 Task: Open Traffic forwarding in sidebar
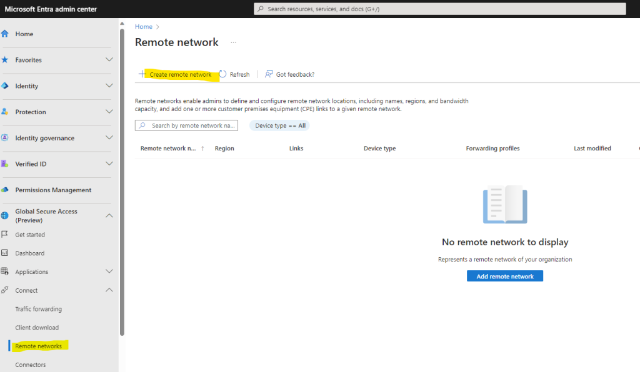click(x=38, y=309)
